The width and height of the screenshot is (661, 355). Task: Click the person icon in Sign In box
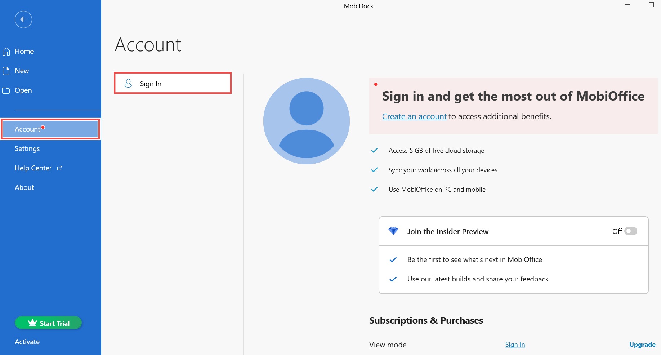(128, 84)
